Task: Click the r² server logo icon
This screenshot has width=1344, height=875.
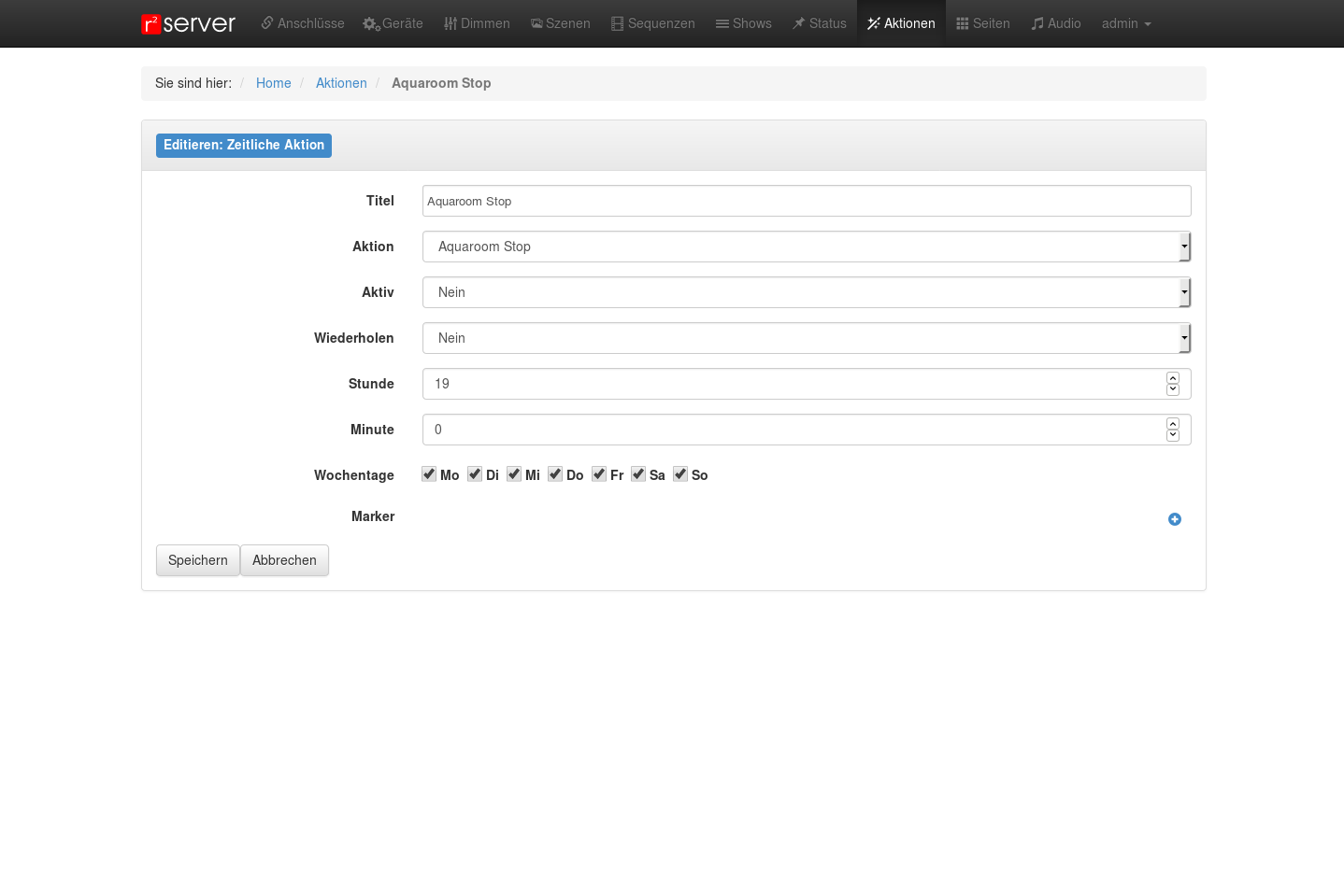Action: [x=151, y=24]
